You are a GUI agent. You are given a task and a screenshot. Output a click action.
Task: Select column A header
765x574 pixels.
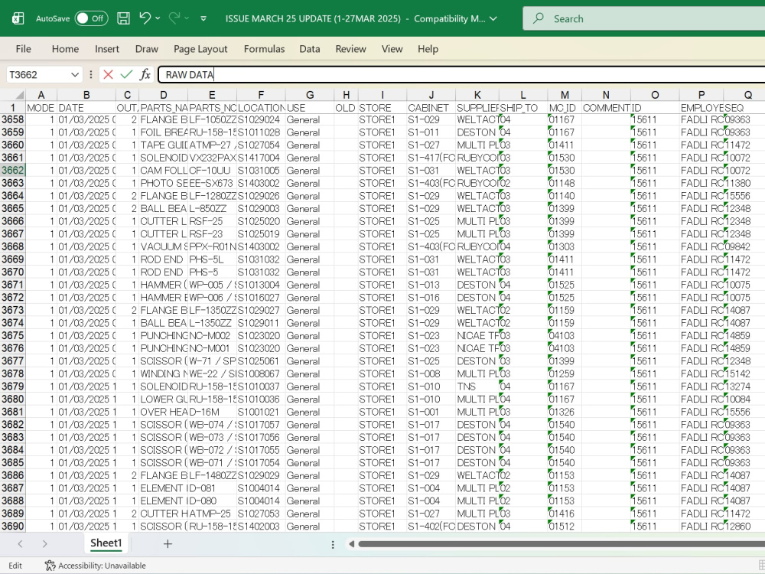coord(41,95)
